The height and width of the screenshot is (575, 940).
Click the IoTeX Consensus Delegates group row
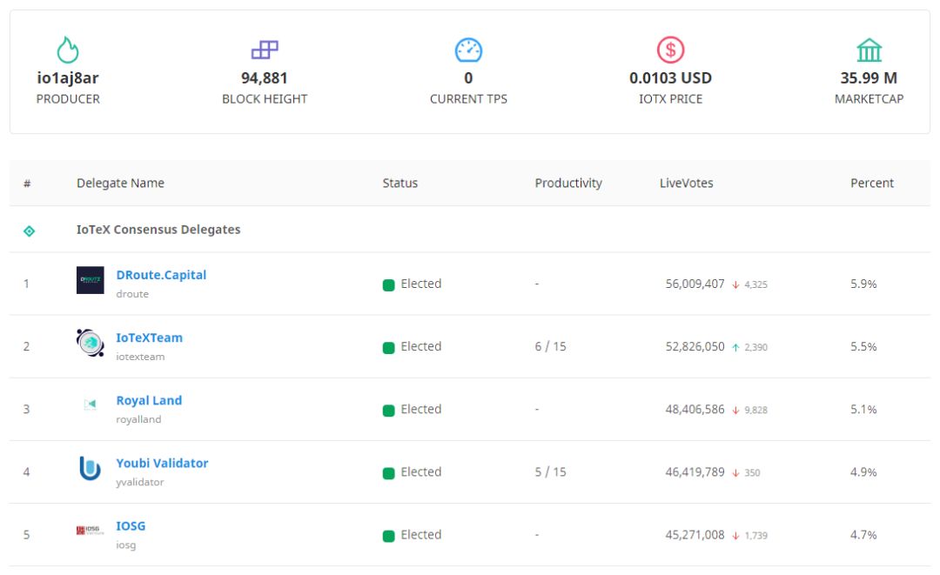click(x=470, y=230)
